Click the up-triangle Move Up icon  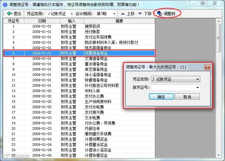123,14
